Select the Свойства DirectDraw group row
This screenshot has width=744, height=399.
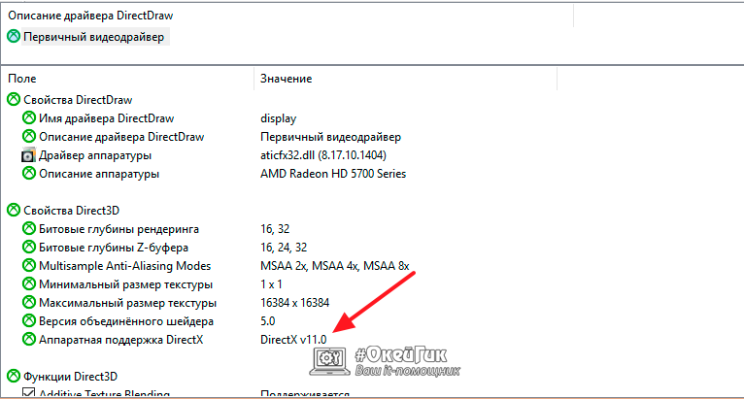click(x=78, y=100)
